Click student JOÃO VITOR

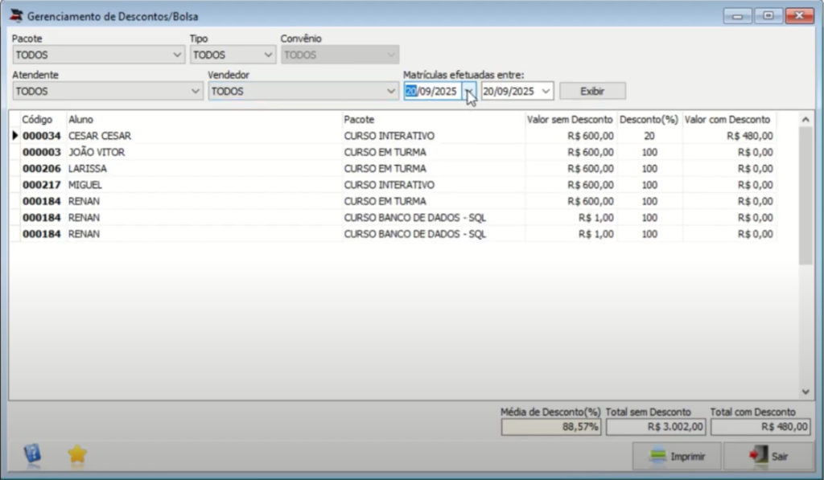pos(97,152)
